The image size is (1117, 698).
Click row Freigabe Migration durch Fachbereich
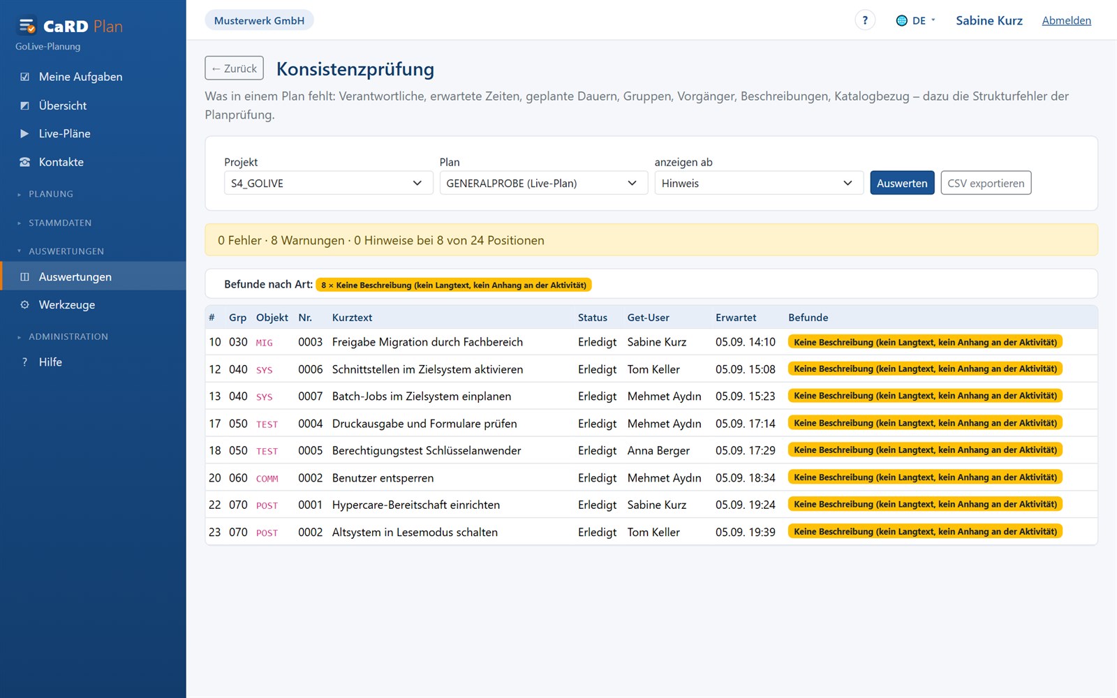[651, 342]
